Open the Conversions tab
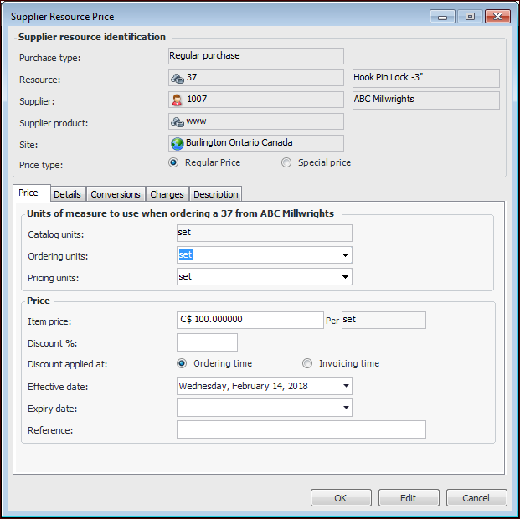Image resolution: width=520 pixels, height=519 pixels. pos(116,194)
